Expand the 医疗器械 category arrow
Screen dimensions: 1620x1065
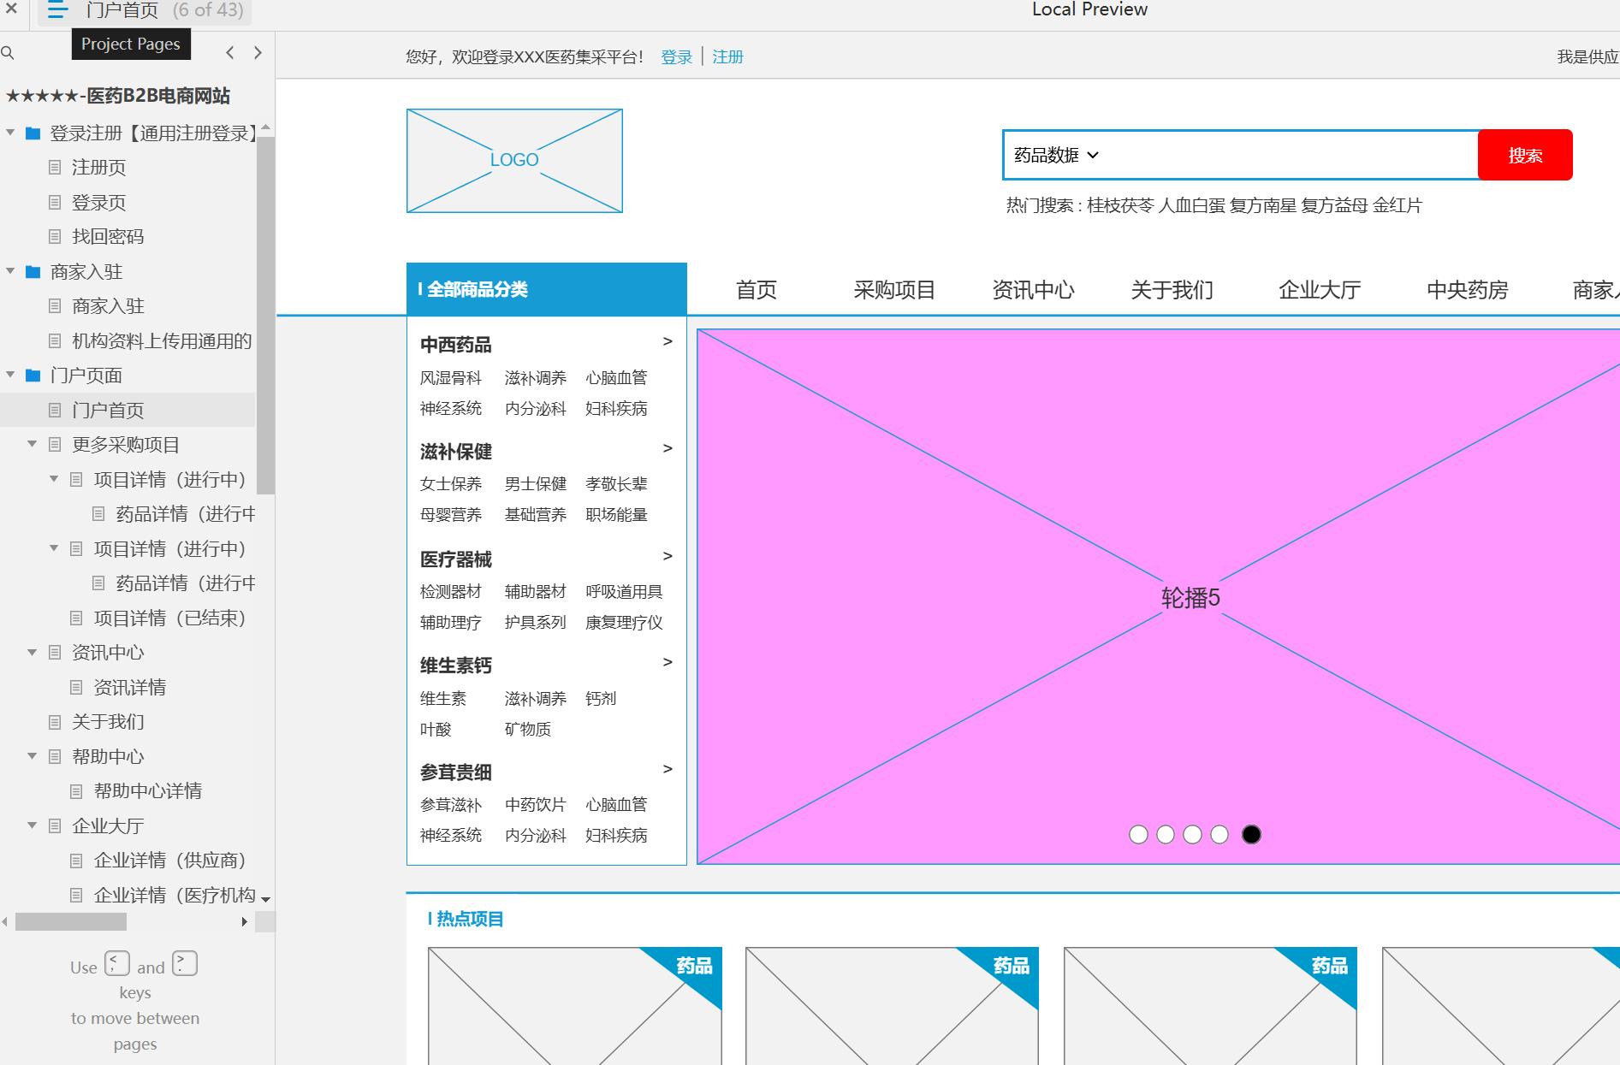click(x=668, y=556)
